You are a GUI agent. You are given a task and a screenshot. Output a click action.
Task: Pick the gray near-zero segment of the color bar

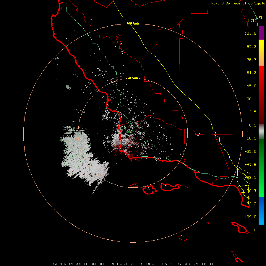click(x=261, y=132)
